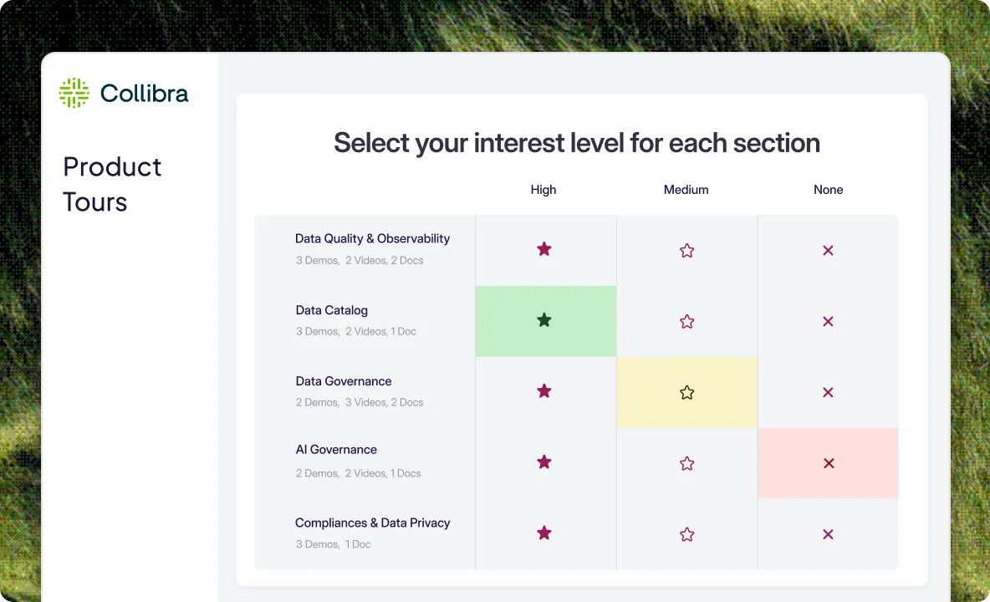Screen dimensions: 990x602
Task: Select Medium star for Data Catalog
Action: [x=687, y=321]
